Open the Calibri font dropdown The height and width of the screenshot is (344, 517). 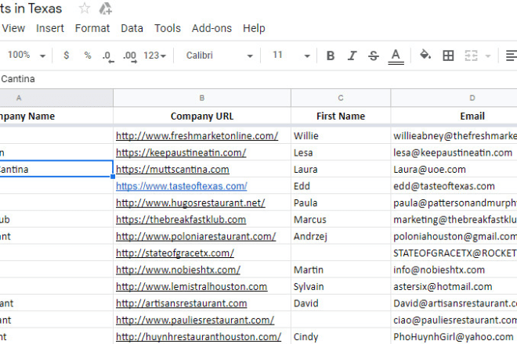[x=219, y=56]
